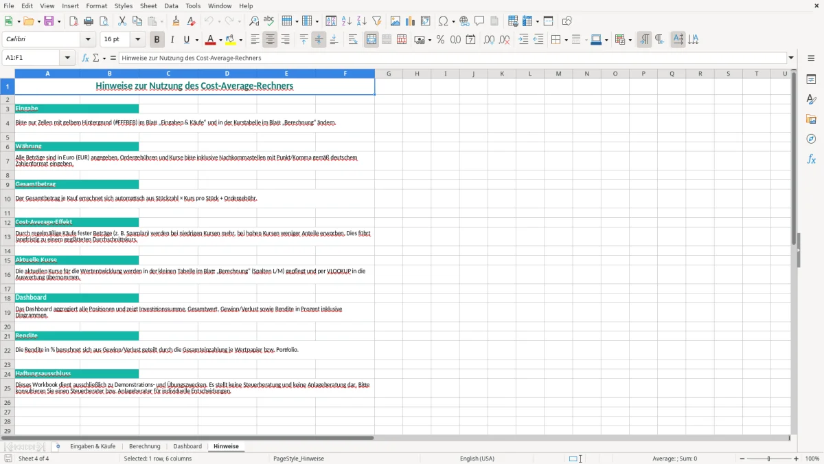Click the Copy icon

tap(137, 21)
